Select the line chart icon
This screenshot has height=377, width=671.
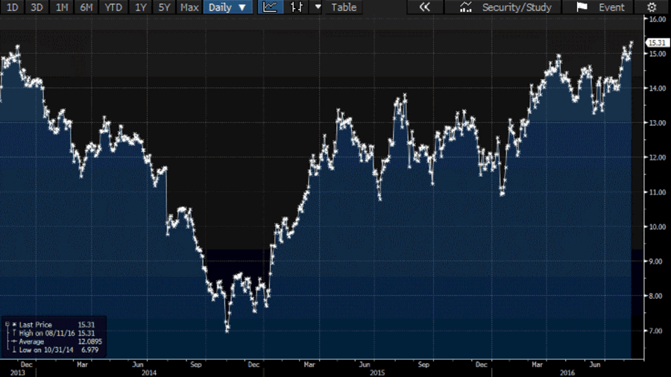[270, 7]
